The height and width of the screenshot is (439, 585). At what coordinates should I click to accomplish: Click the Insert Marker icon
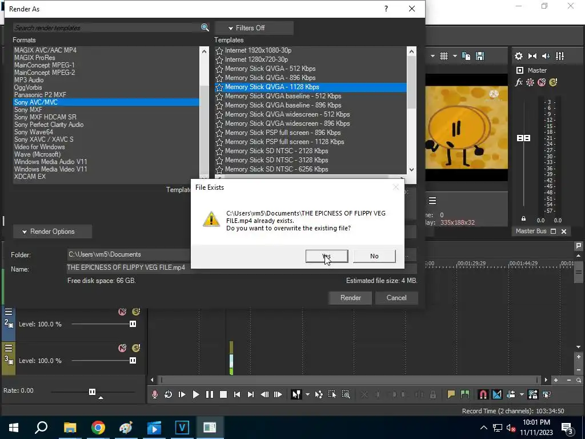click(x=451, y=394)
